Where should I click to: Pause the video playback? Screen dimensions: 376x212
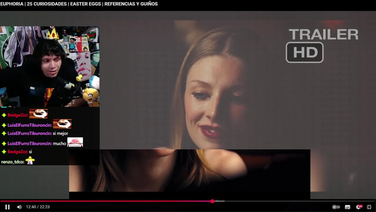(x=7, y=207)
